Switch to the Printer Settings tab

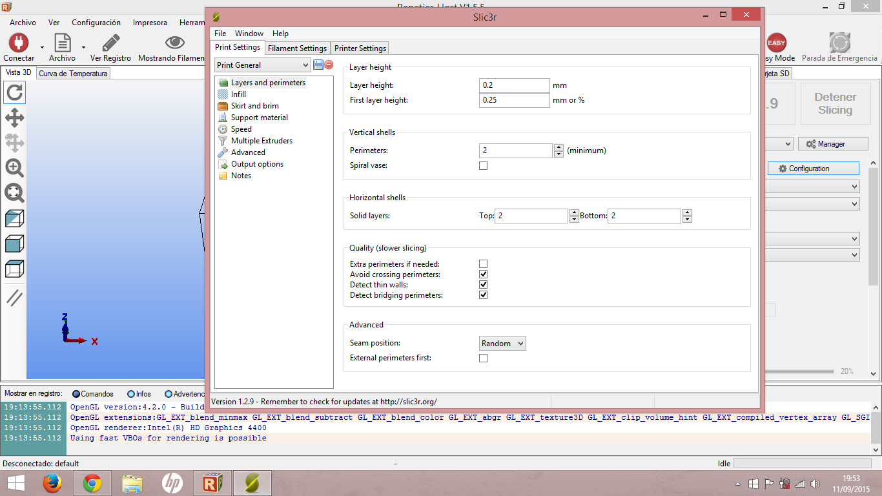[360, 48]
